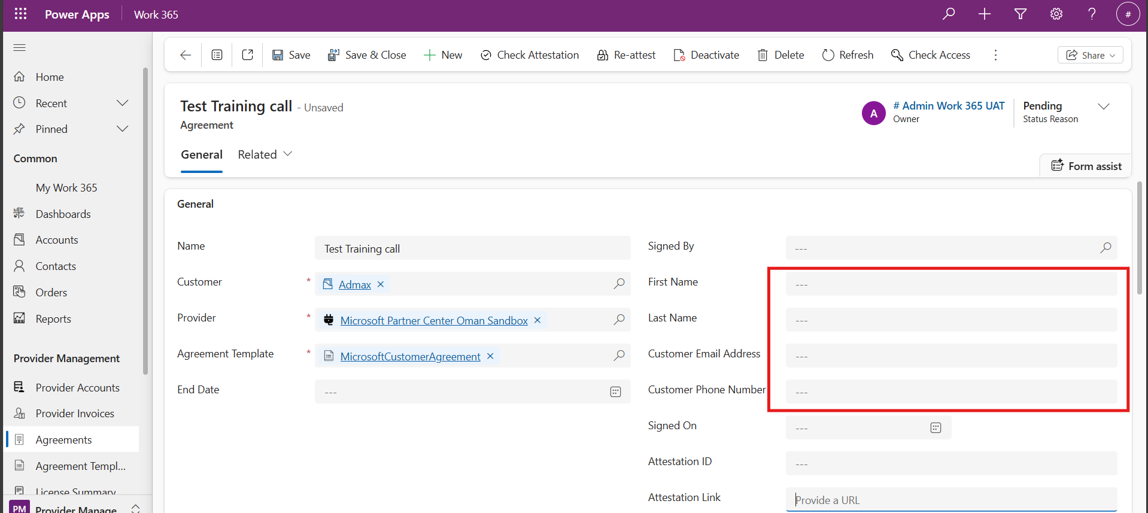The image size is (1148, 513).
Task: Open the Related tab dropdown
Action: [265, 154]
